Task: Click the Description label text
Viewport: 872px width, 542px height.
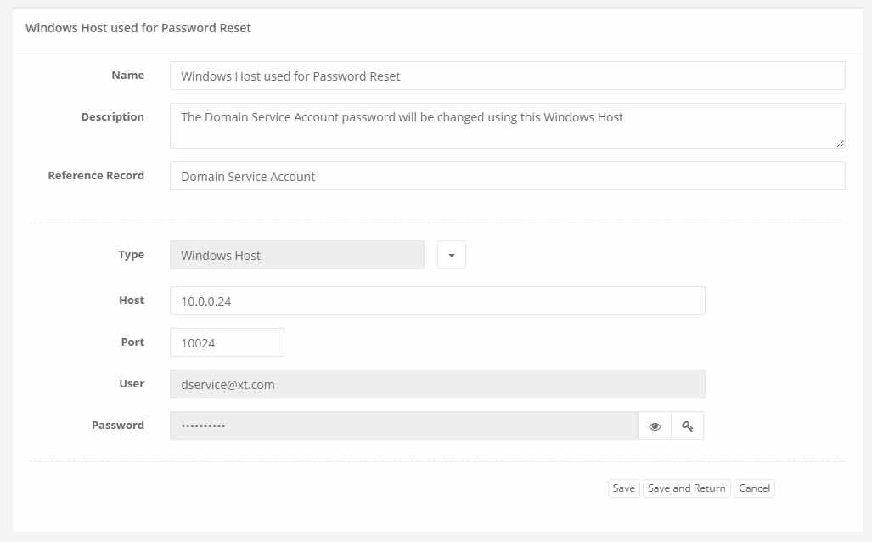Action: point(112,117)
